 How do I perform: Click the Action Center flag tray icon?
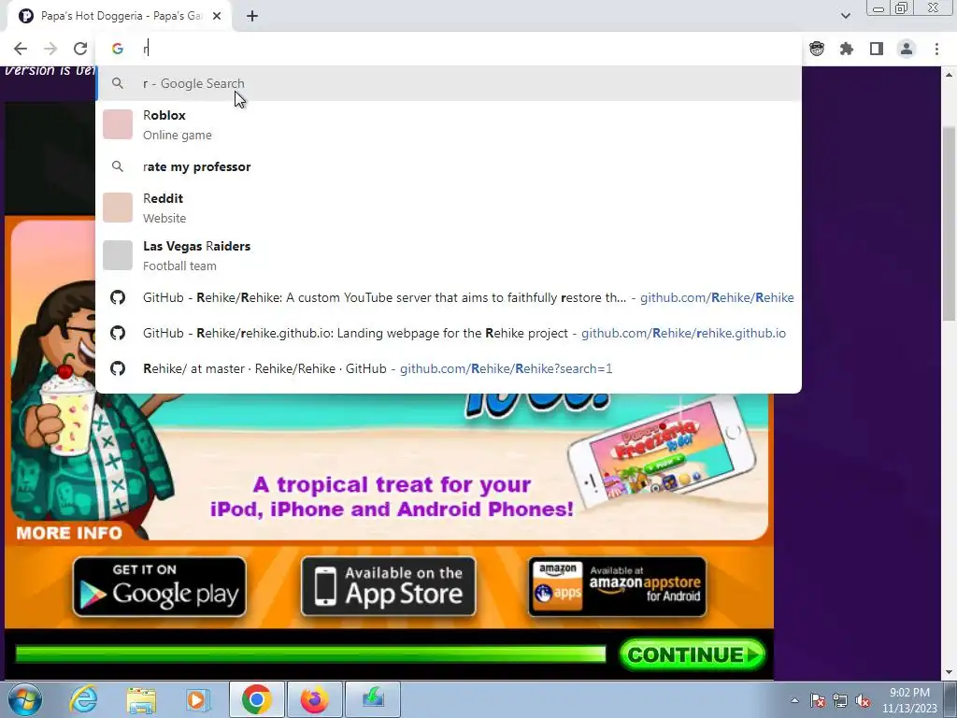coord(818,700)
